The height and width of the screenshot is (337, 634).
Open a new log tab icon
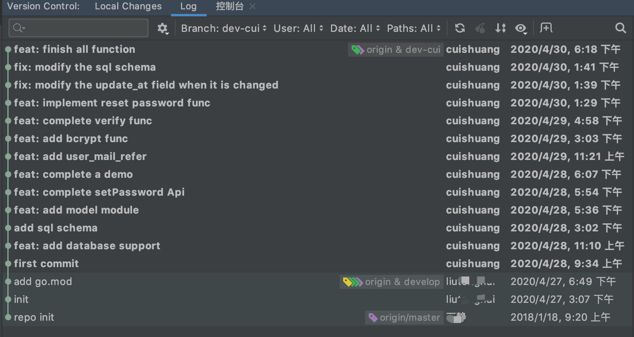pyautogui.click(x=546, y=28)
